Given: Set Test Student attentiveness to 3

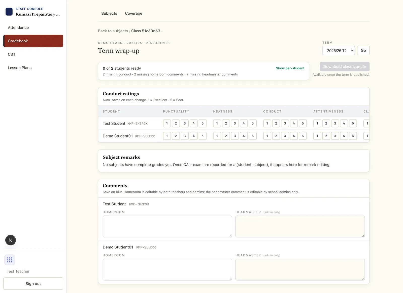Looking at the screenshot, I should [335, 123].
